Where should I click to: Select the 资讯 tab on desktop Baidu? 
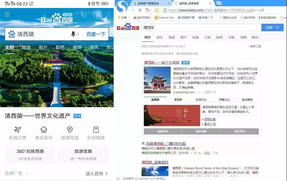(159, 38)
